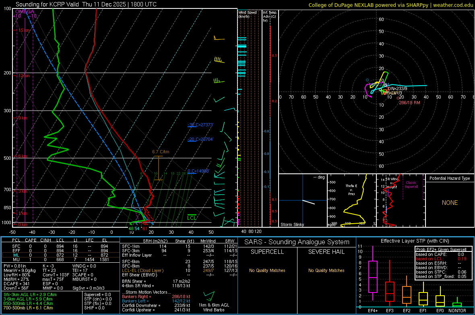
Task: Click the magenta OMEGA label
Action: coord(25,12)
